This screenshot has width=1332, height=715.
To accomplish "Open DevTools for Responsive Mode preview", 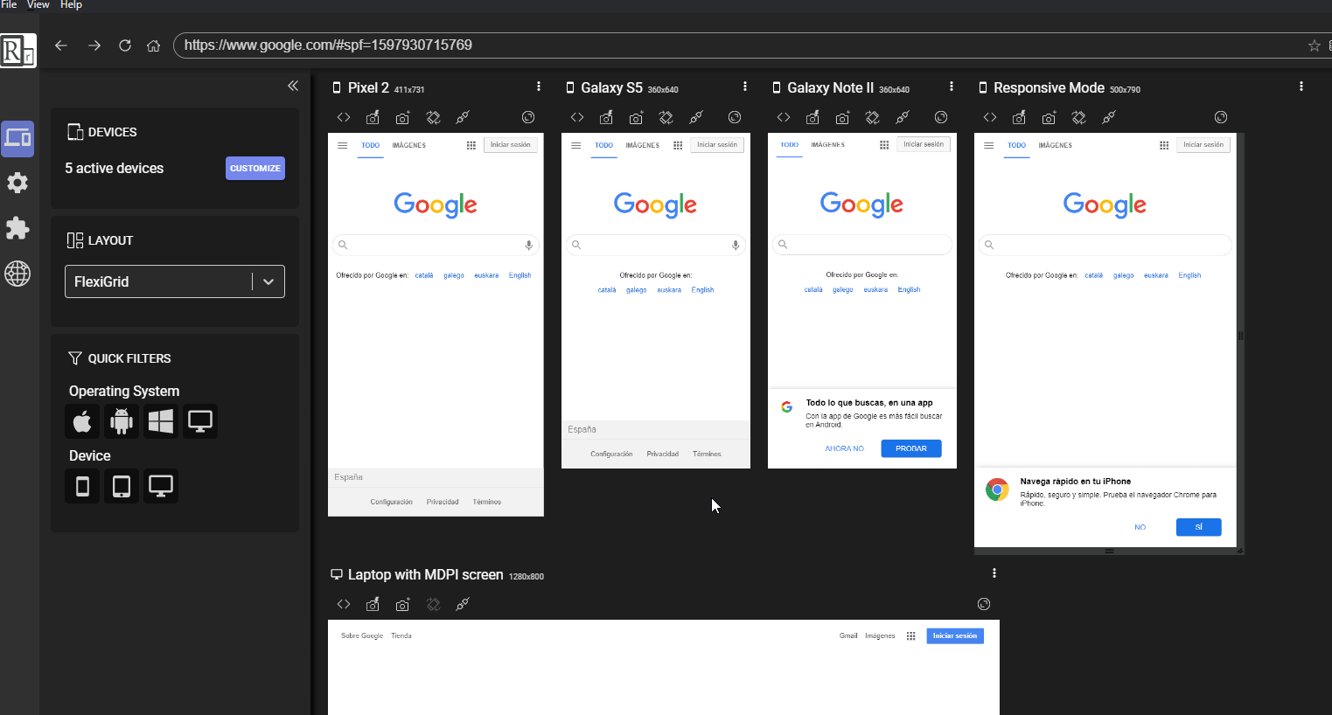I will 990,117.
